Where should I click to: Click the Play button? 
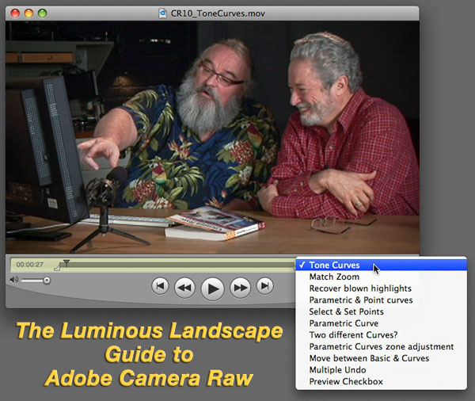[212, 288]
